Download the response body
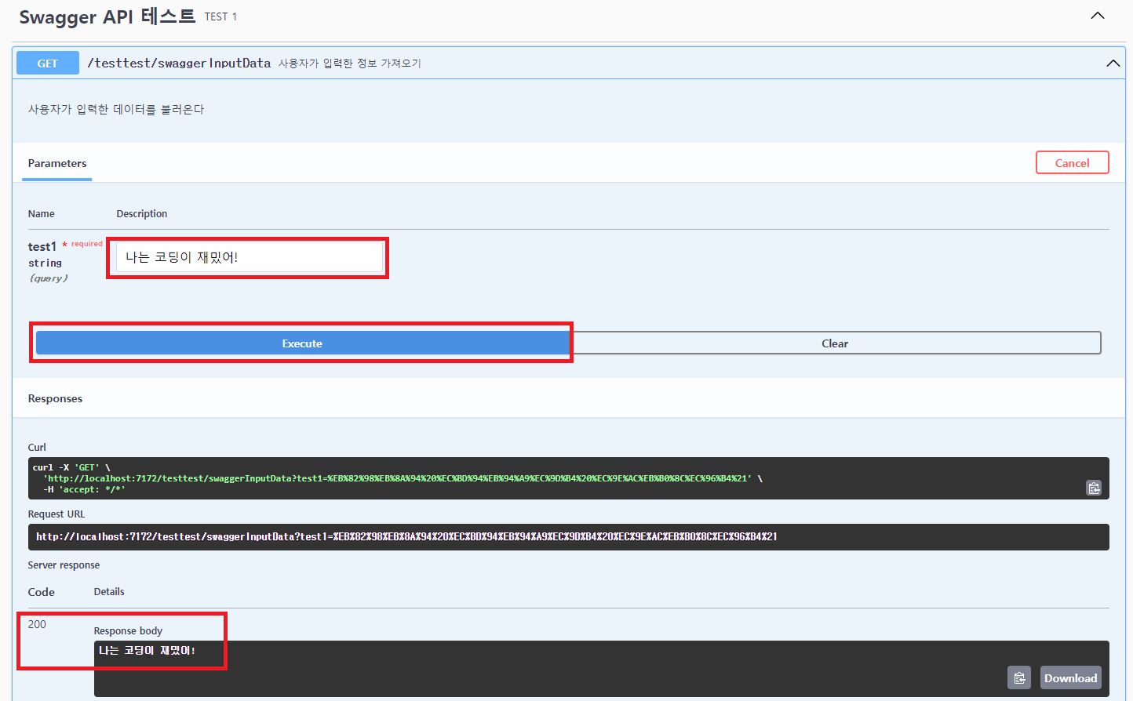The width and height of the screenshot is (1133, 701). 1070,678
